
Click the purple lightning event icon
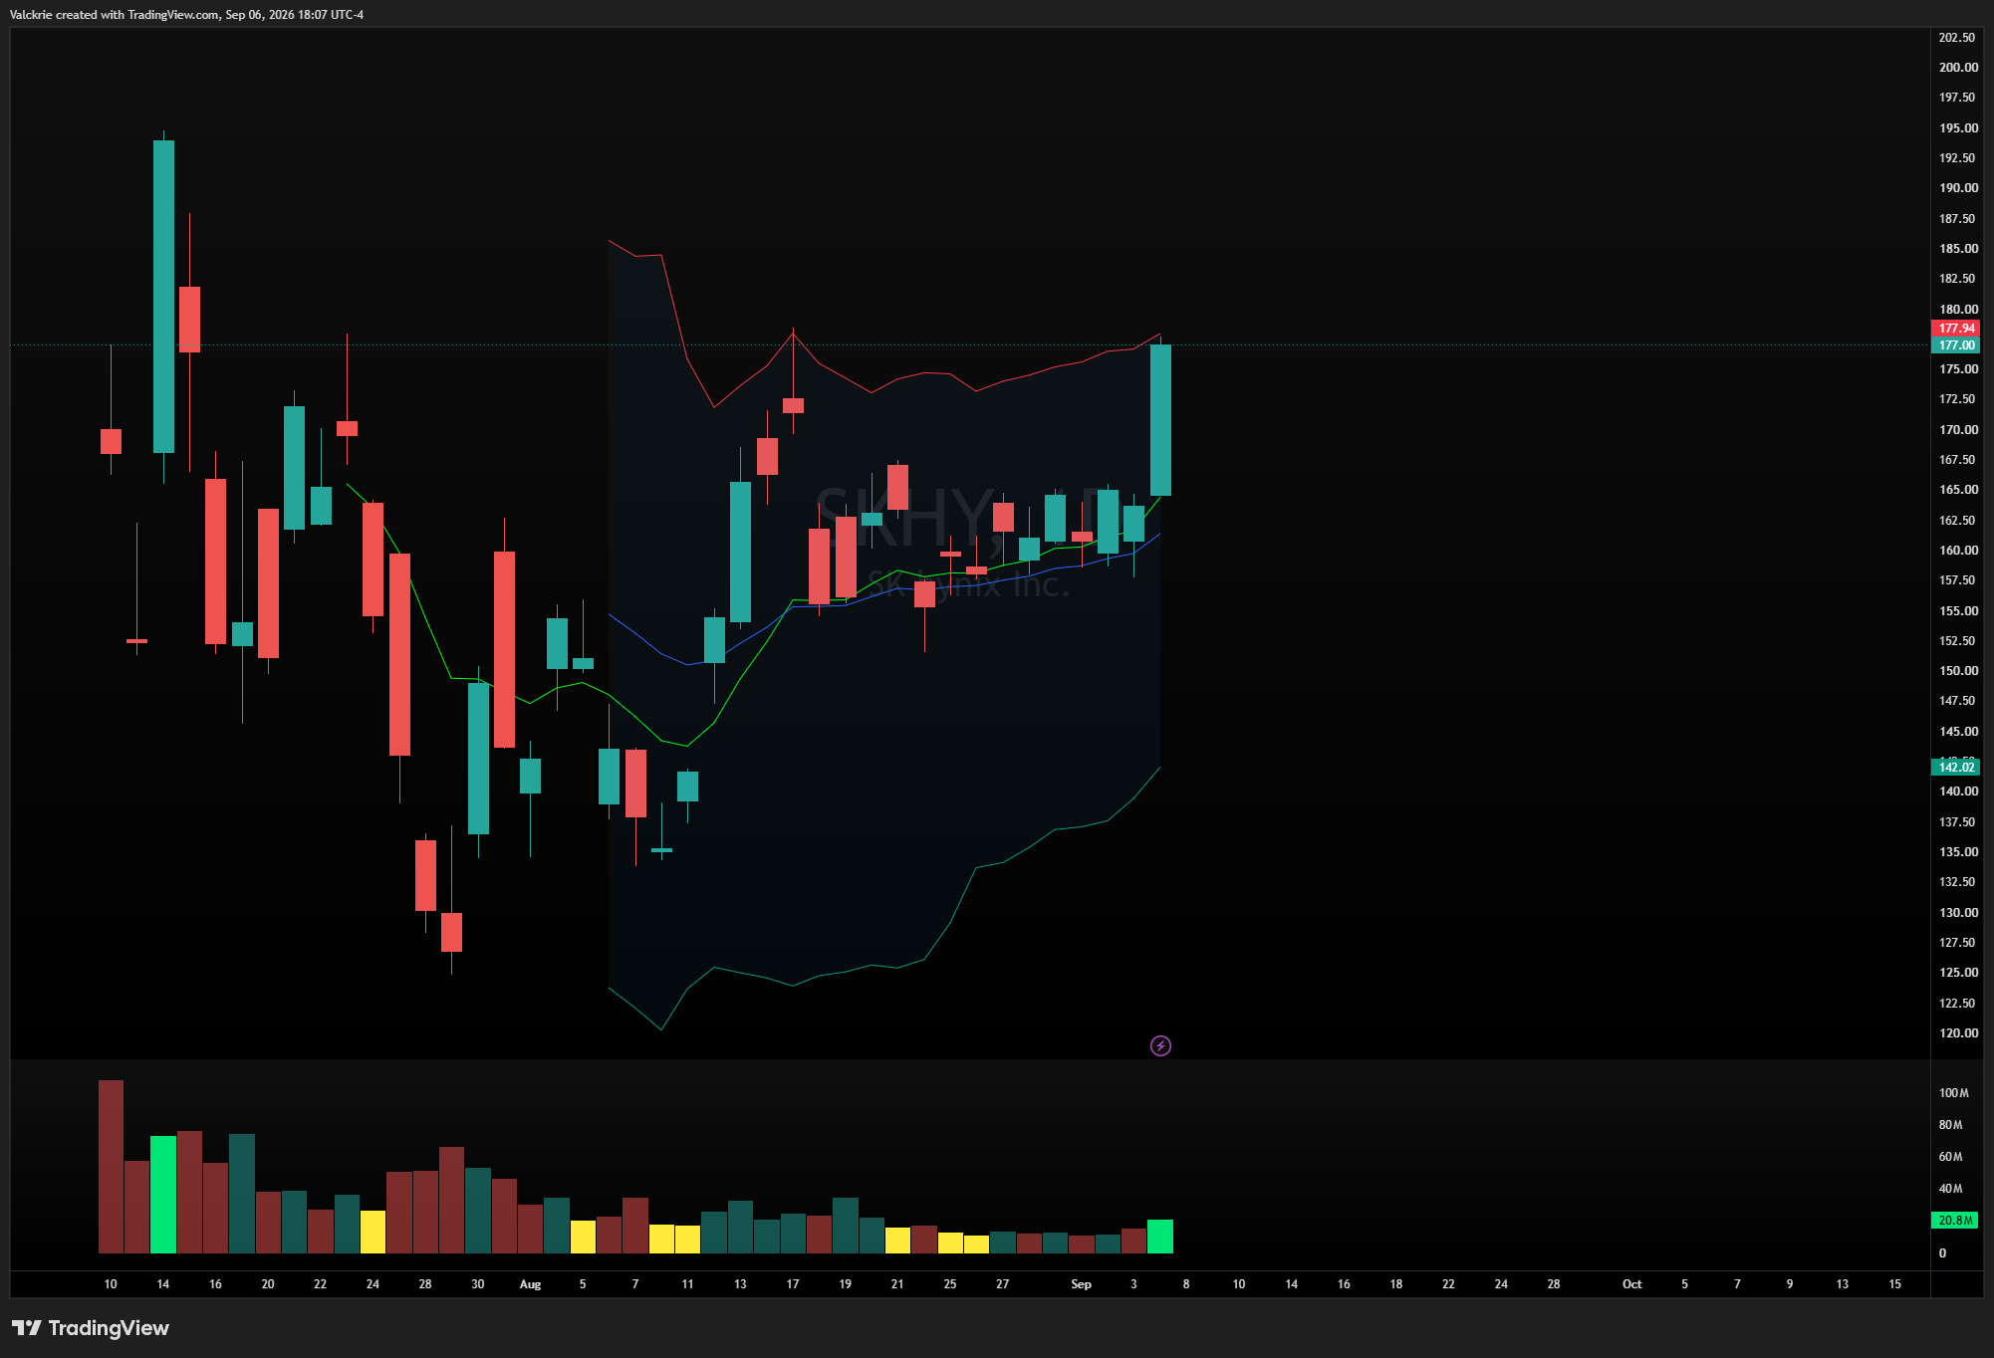pos(1160,1045)
